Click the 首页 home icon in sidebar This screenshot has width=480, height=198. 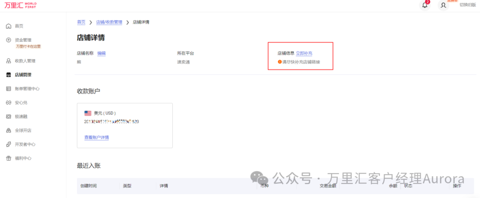[8, 26]
